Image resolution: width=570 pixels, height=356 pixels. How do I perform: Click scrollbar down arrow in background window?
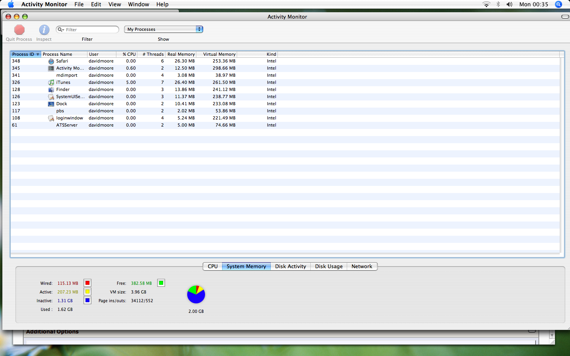(x=552, y=335)
